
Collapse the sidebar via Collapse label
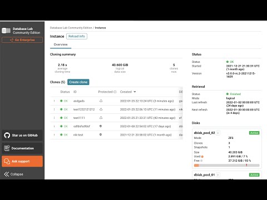(17, 174)
